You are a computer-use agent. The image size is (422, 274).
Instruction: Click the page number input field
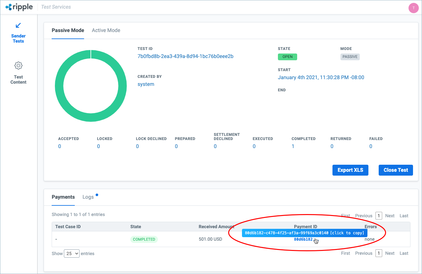[x=379, y=216]
